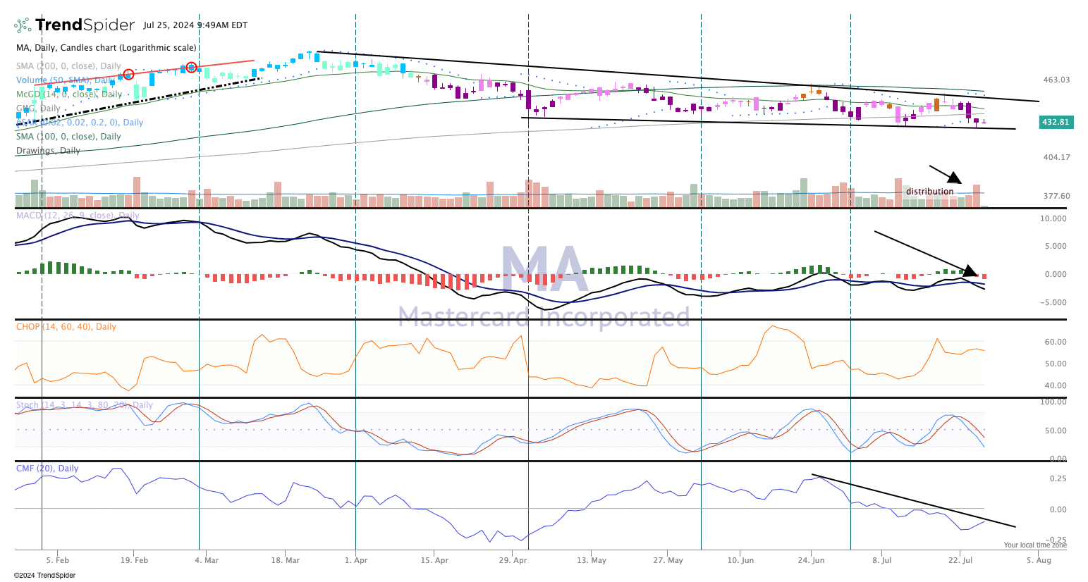Select the SMA (200, 0, close) legend entry

pyautogui.click(x=68, y=66)
